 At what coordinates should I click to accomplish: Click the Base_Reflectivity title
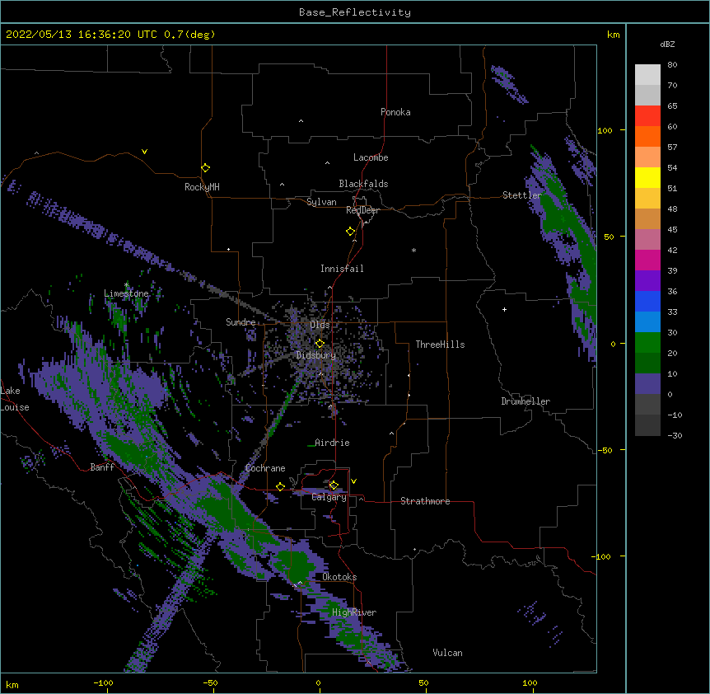pos(355,12)
